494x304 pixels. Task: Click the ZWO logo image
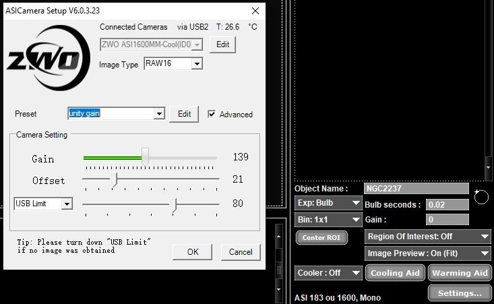(49, 58)
